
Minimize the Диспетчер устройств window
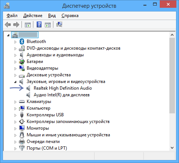tap(145, 5)
